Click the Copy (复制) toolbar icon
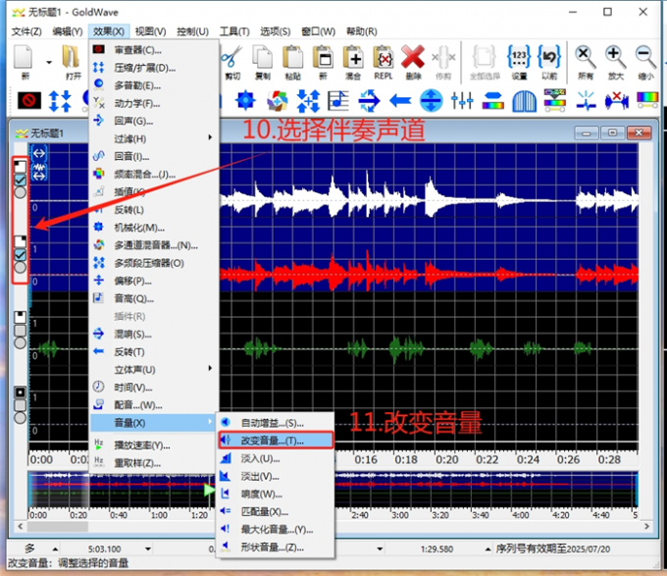Viewport: 667px width, 576px height. click(263, 58)
